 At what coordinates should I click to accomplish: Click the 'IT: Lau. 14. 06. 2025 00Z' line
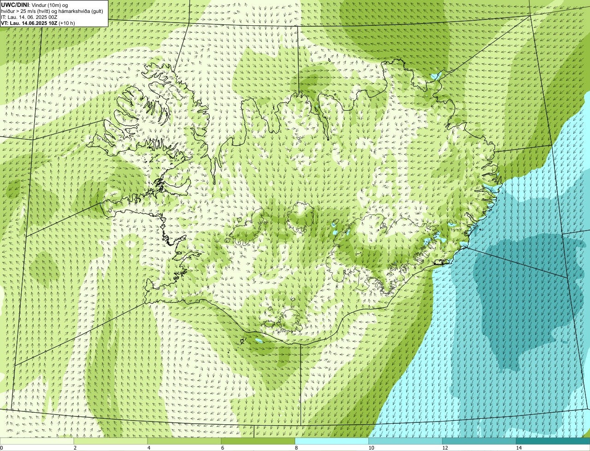click(29, 17)
